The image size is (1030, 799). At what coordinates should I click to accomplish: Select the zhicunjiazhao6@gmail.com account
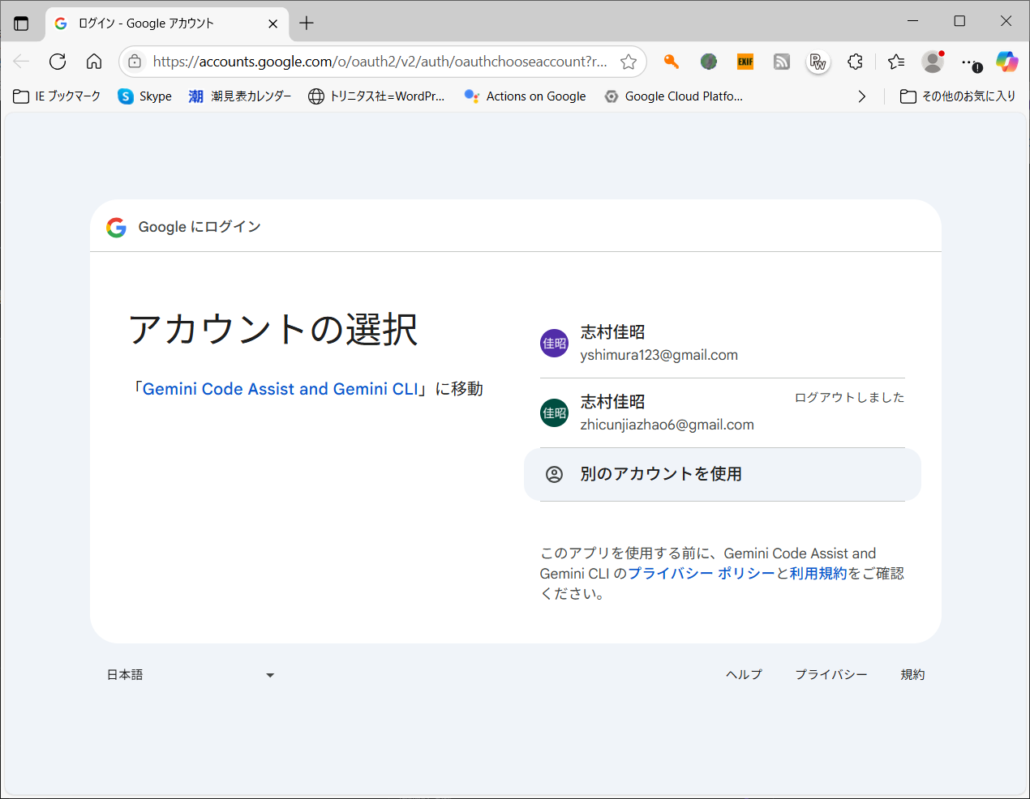click(723, 413)
